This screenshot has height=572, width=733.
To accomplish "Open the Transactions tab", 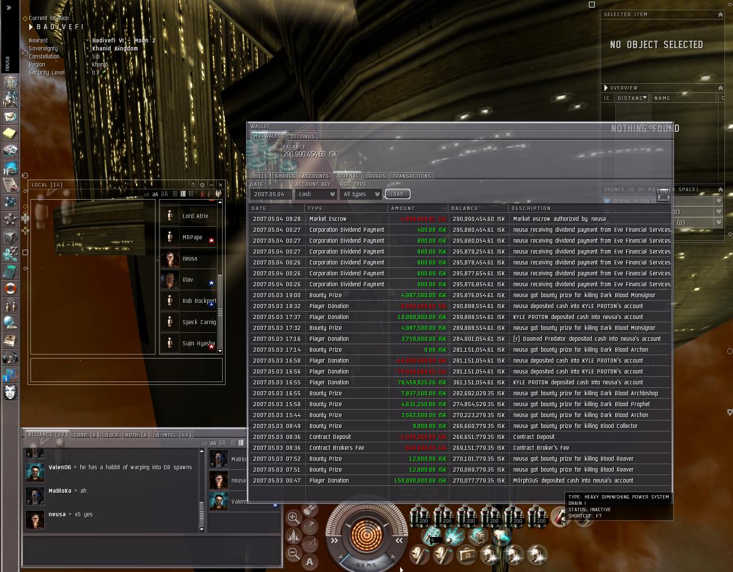I will click(412, 176).
